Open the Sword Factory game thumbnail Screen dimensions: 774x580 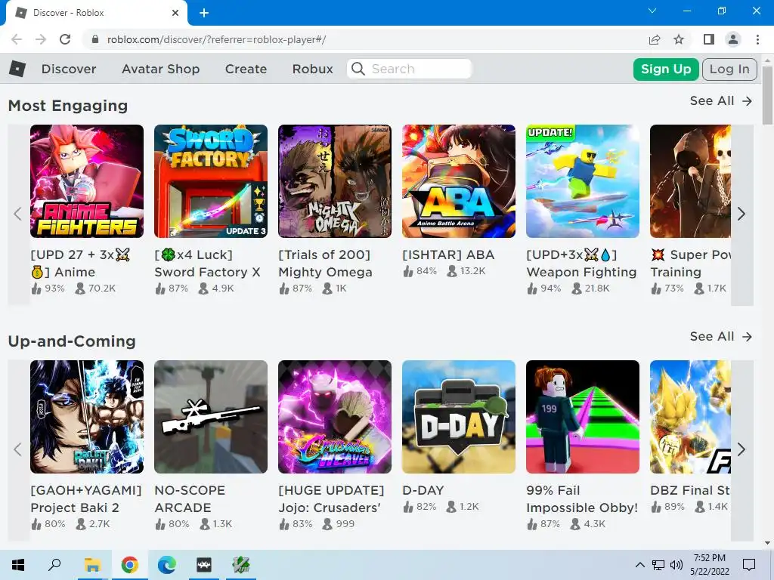pyautogui.click(x=211, y=181)
